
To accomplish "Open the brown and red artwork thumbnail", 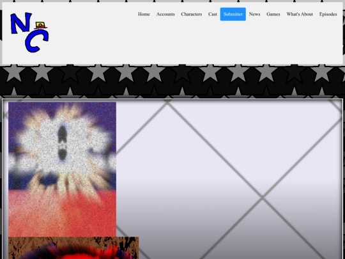I will 73,247.
